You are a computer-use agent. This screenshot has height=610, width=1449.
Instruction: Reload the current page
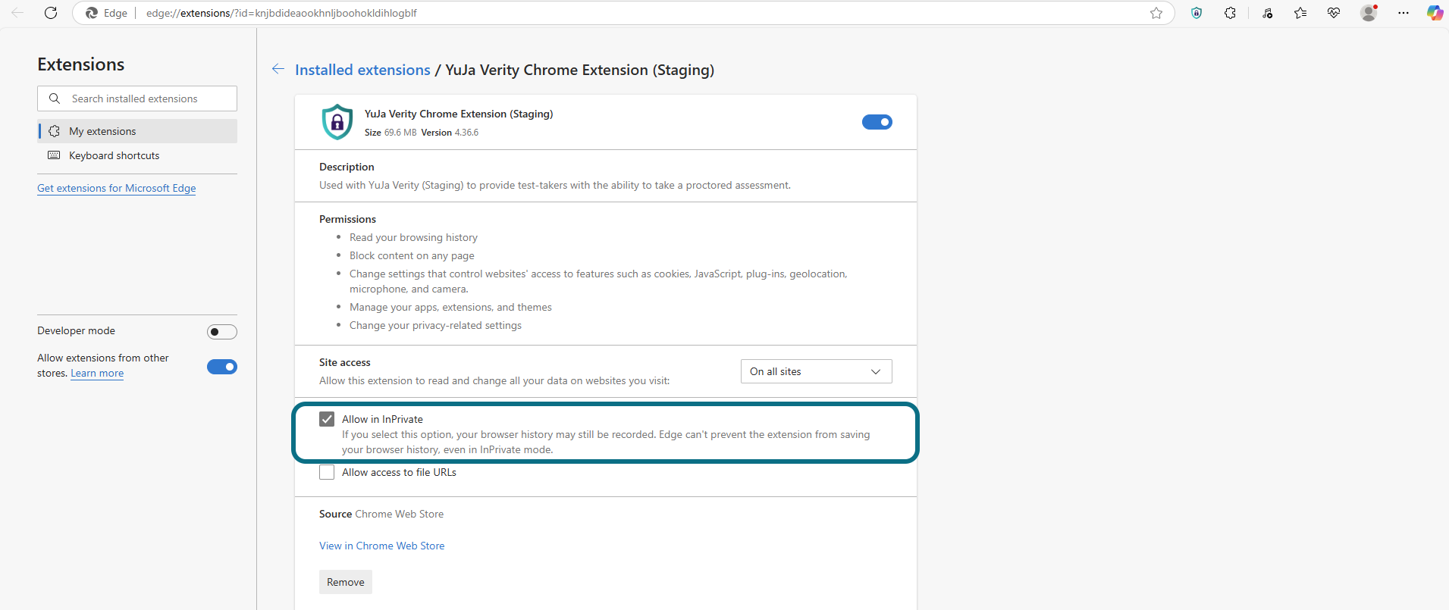tap(51, 13)
